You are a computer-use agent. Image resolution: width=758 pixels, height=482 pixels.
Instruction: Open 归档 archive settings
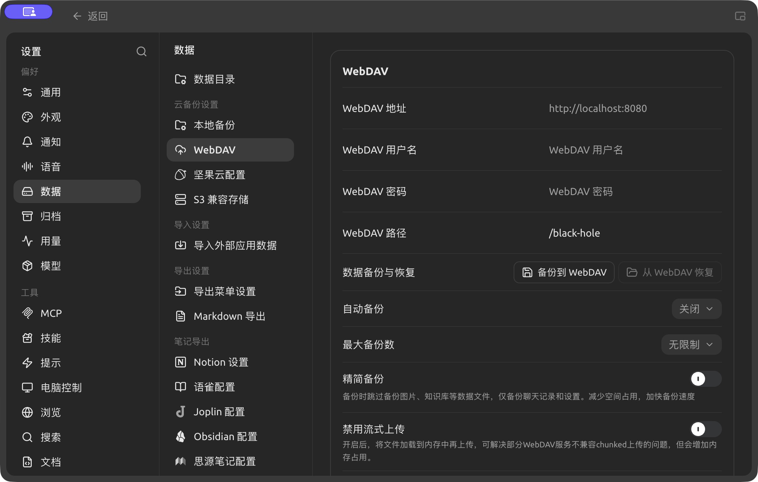point(77,216)
